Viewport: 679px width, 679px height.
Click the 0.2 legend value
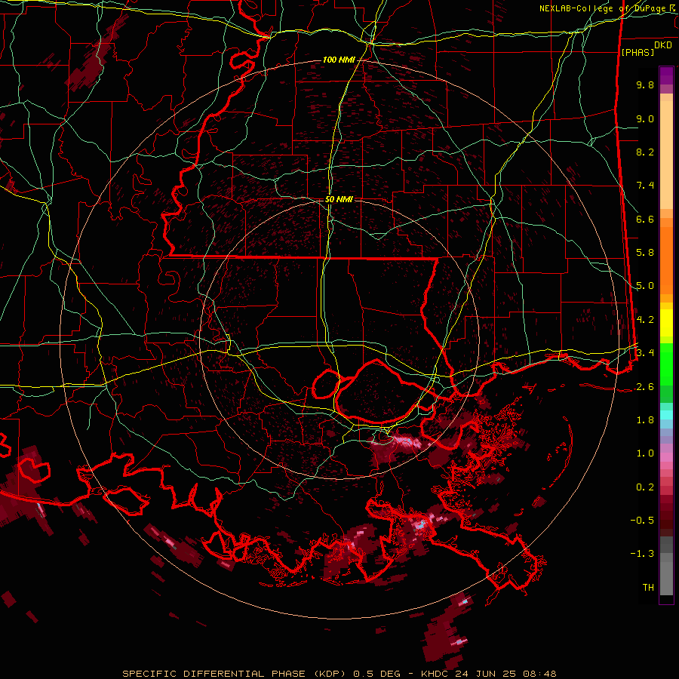(x=645, y=487)
